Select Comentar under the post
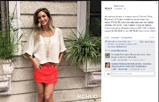The width and height of the screenshot is (159, 102). [x=115, y=38]
